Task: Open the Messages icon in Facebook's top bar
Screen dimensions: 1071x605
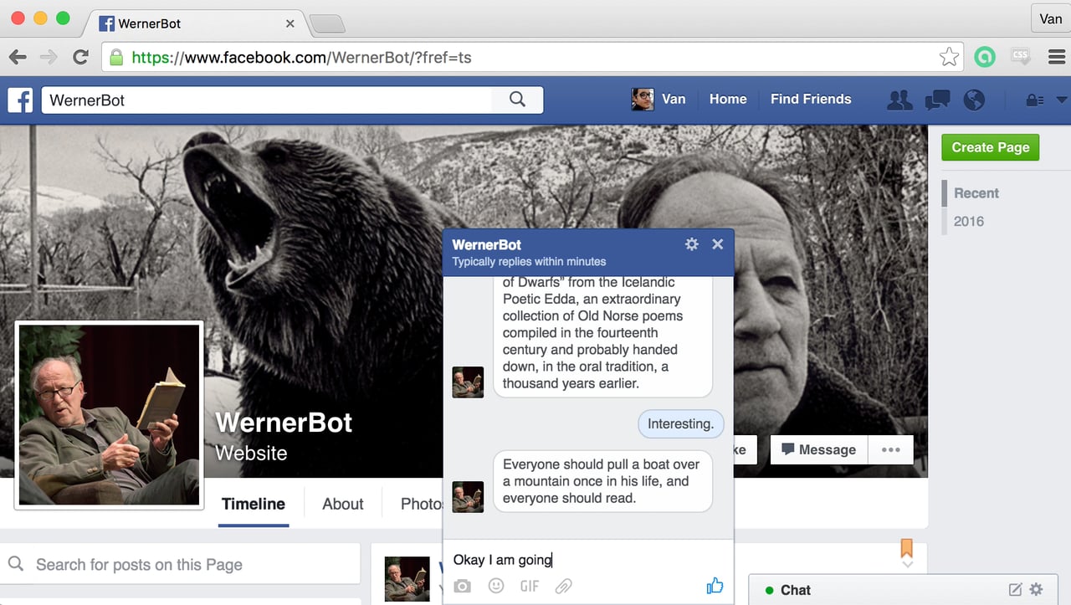Action: (x=937, y=100)
